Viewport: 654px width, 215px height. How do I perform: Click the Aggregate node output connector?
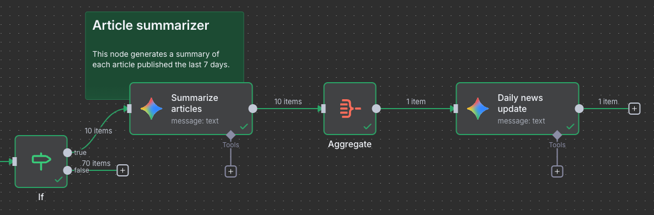[x=376, y=109]
